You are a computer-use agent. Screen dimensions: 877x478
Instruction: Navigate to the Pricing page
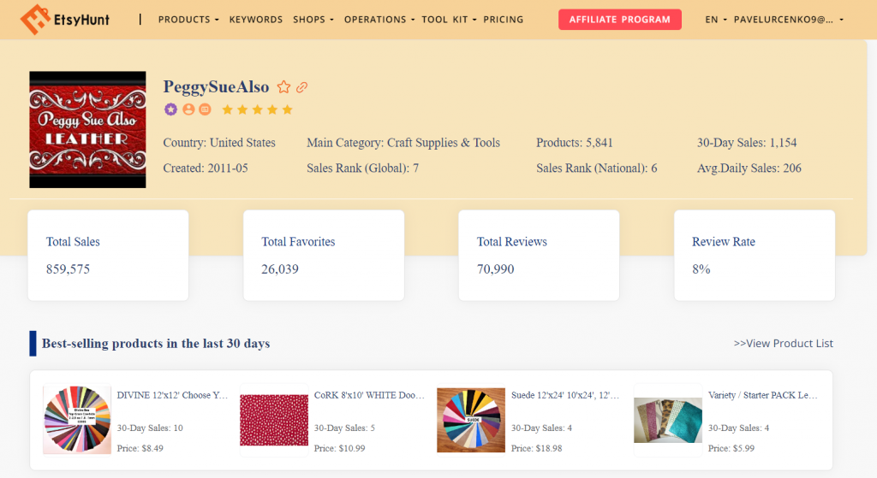click(x=503, y=20)
